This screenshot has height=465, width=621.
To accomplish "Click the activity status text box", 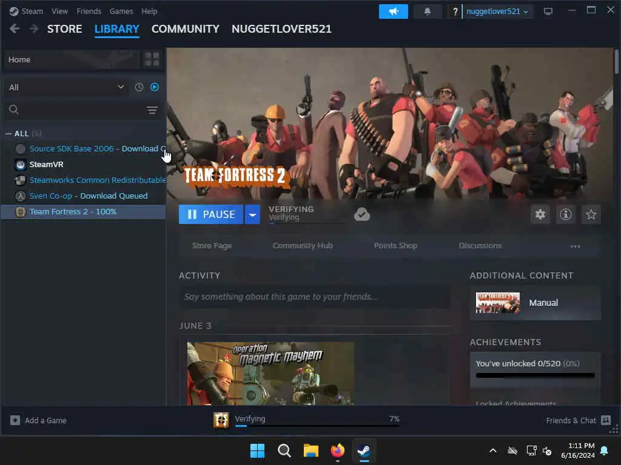I will (x=315, y=297).
